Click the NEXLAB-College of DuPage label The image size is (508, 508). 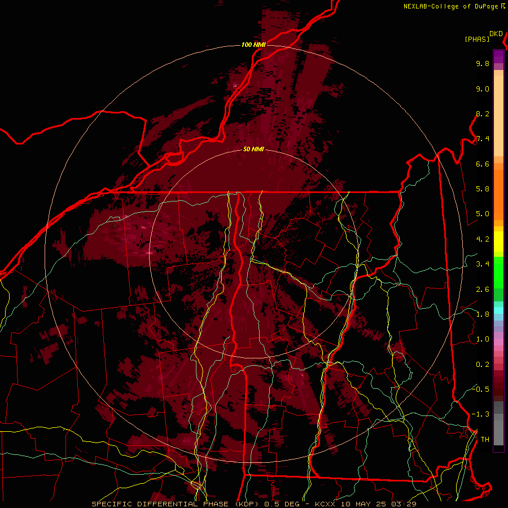pyautogui.click(x=450, y=6)
